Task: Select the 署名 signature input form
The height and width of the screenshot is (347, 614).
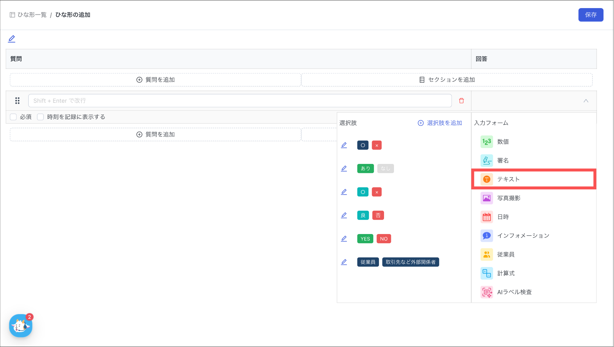Action: coord(503,161)
